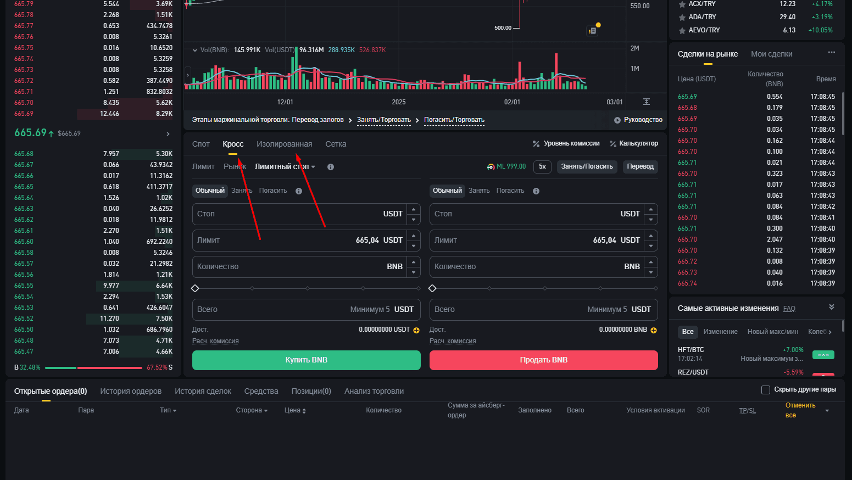Open the market trades panel three-dot menu

pos(832,53)
